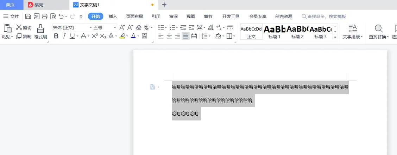The height and width of the screenshot is (155, 397).
Task: Click the Chinese layout icon
Action: tap(200, 27)
